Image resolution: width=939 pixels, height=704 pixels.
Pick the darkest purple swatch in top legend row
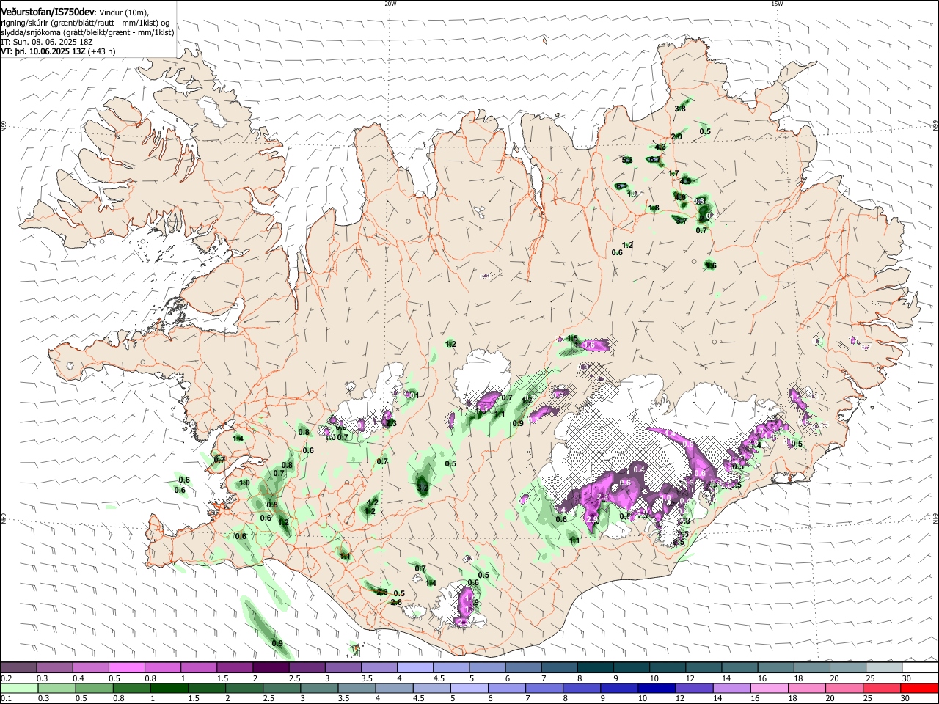(x=271, y=667)
